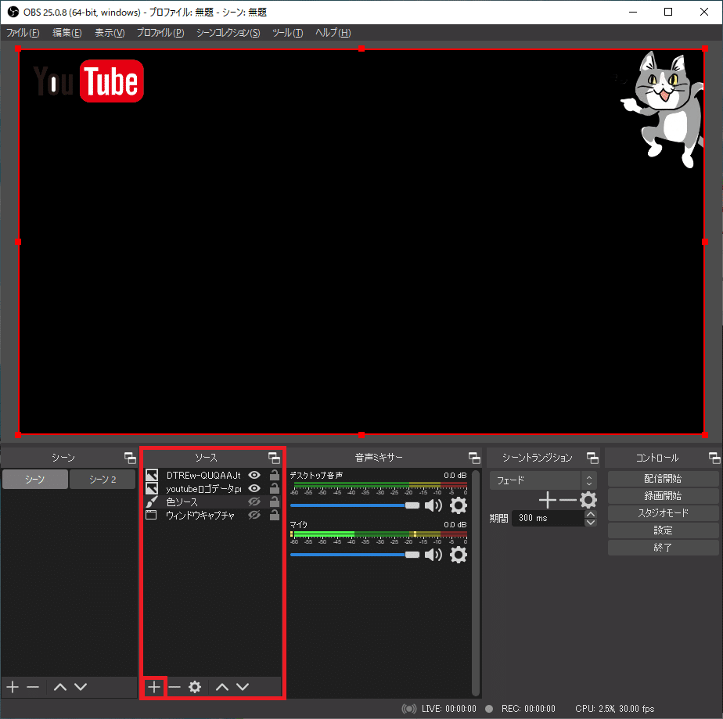723x719 pixels.
Task: Add a new source with the plus button
Action: [154, 687]
